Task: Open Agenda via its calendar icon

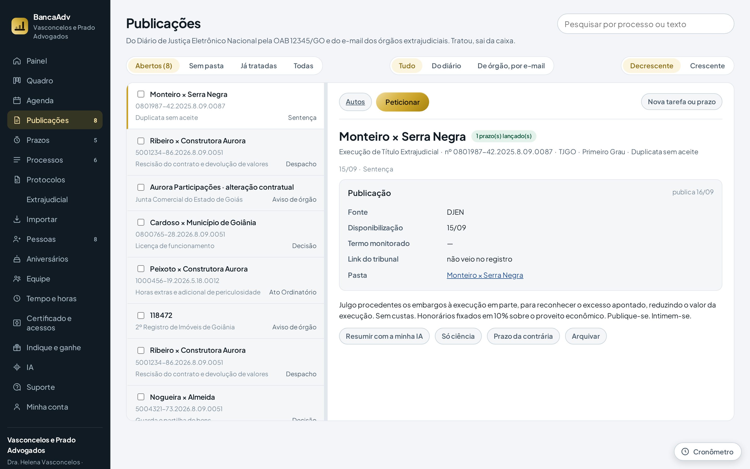Action: [x=17, y=101]
